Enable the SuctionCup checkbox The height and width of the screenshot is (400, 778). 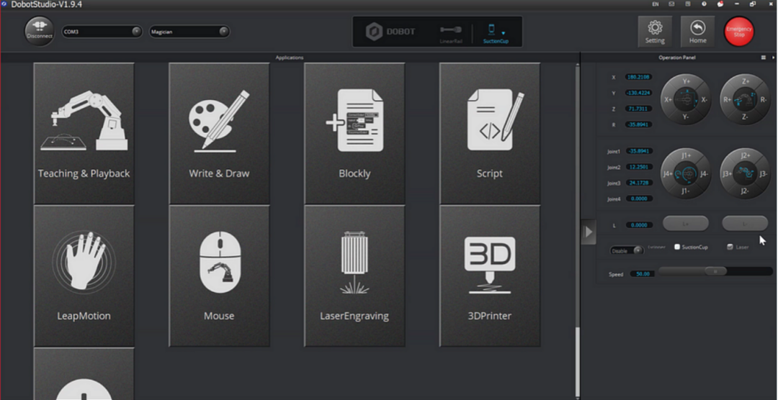tap(676, 247)
